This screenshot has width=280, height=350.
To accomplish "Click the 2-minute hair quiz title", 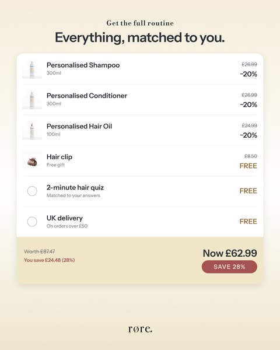I will coord(75,187).
